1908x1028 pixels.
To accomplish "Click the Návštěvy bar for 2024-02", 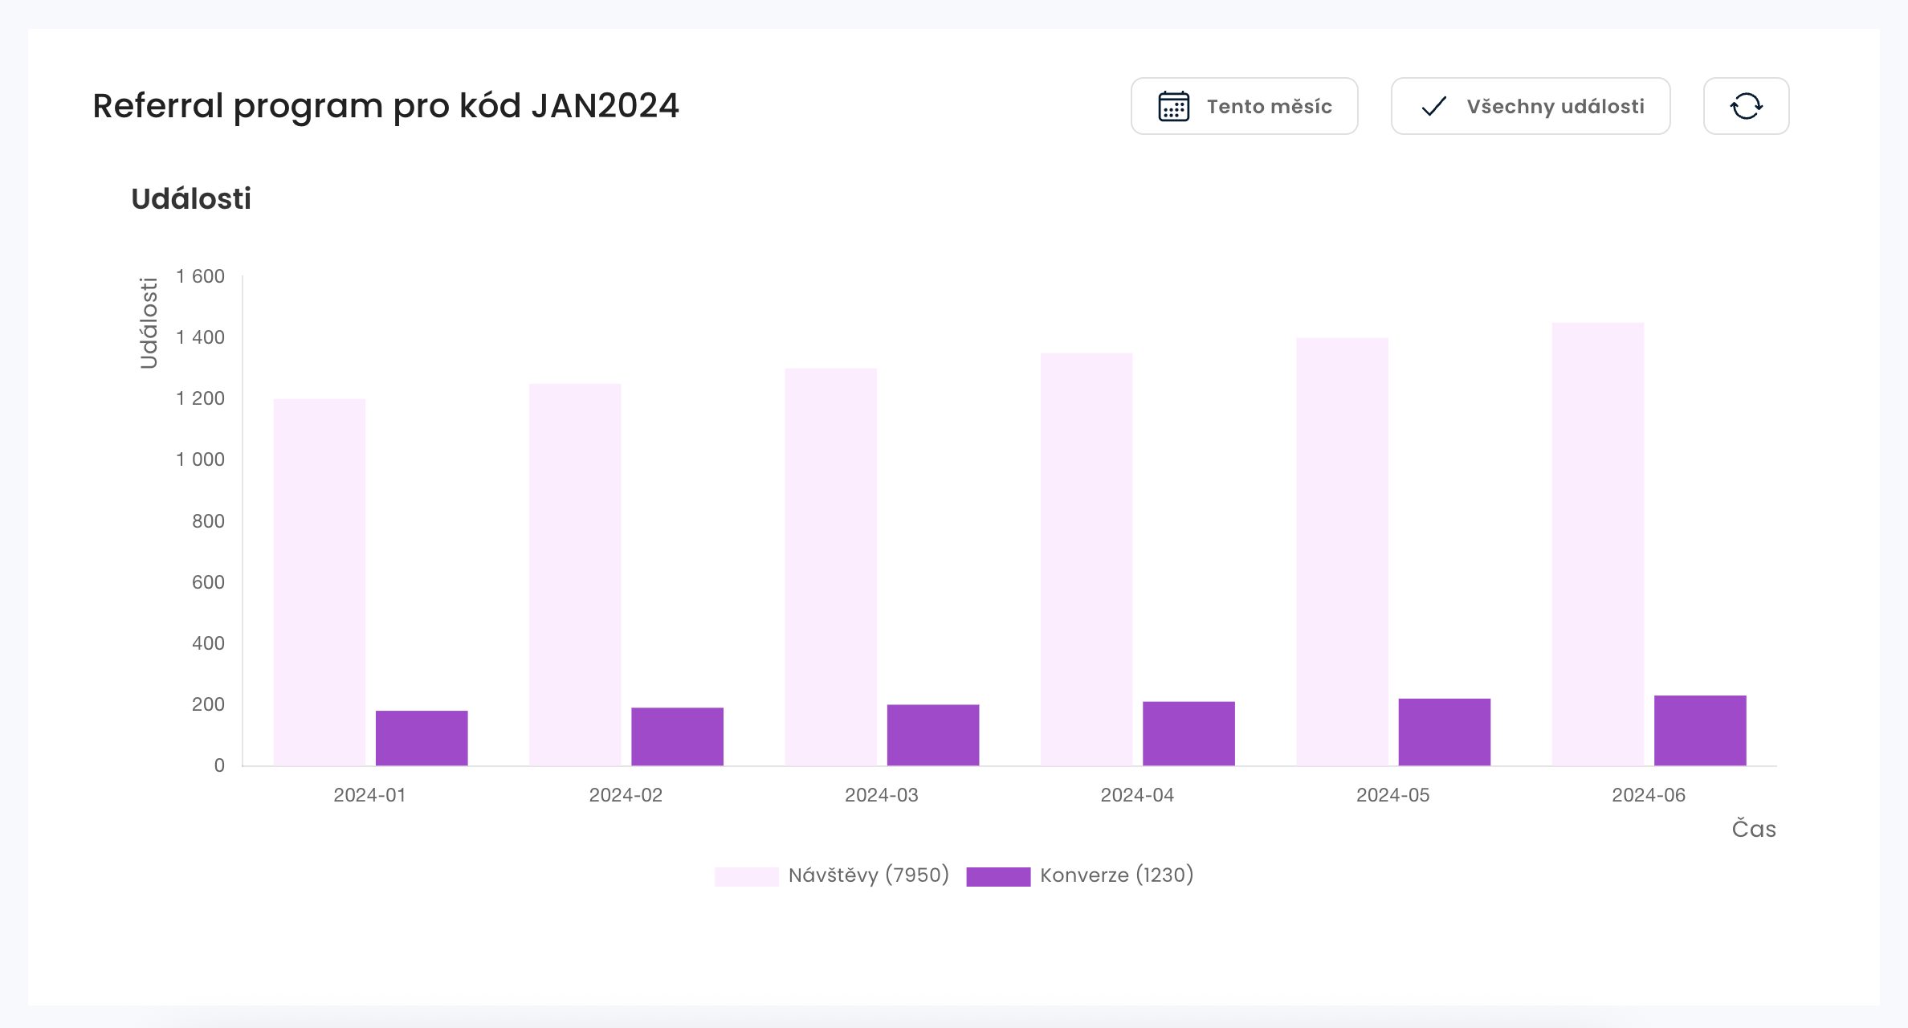I will (575, 574).
